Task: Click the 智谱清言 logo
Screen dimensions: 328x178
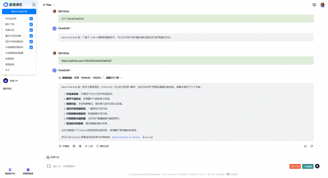Action: coord(13,5)
